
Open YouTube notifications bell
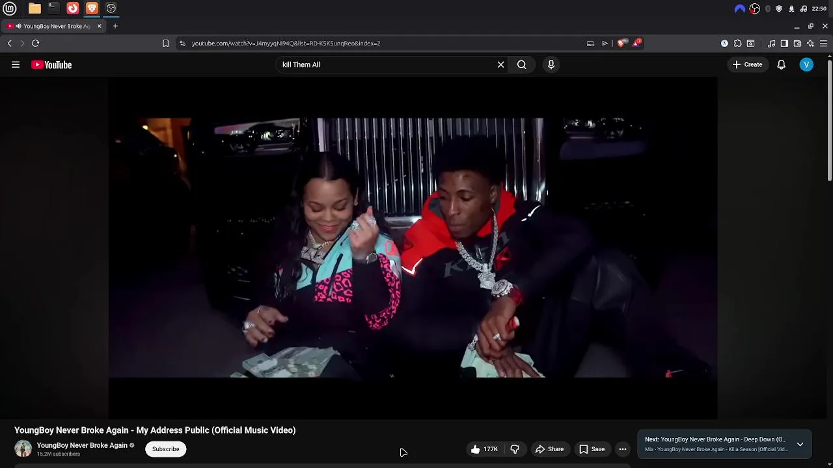pos(781,64)
